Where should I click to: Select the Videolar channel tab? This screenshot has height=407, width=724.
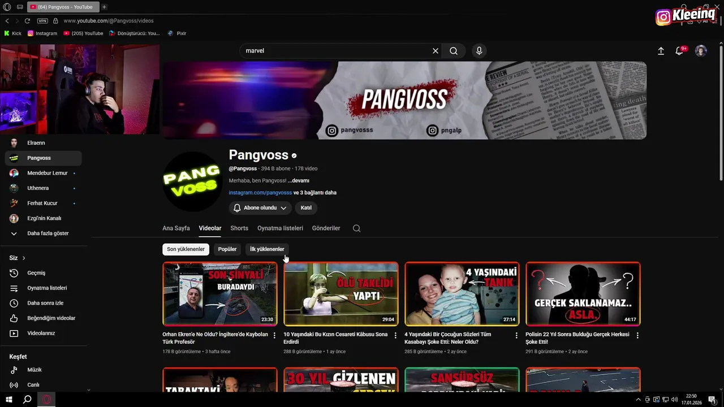point(210,228)
